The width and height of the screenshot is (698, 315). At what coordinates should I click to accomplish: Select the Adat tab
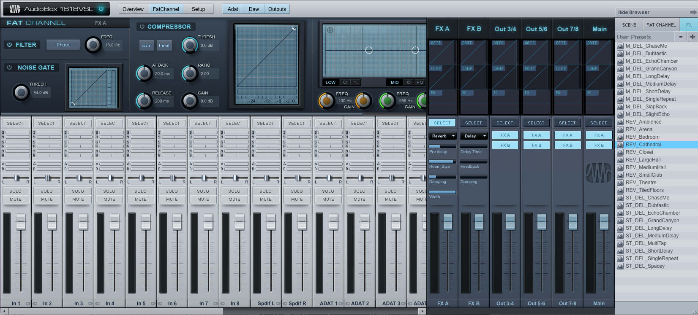click(233, 9)
